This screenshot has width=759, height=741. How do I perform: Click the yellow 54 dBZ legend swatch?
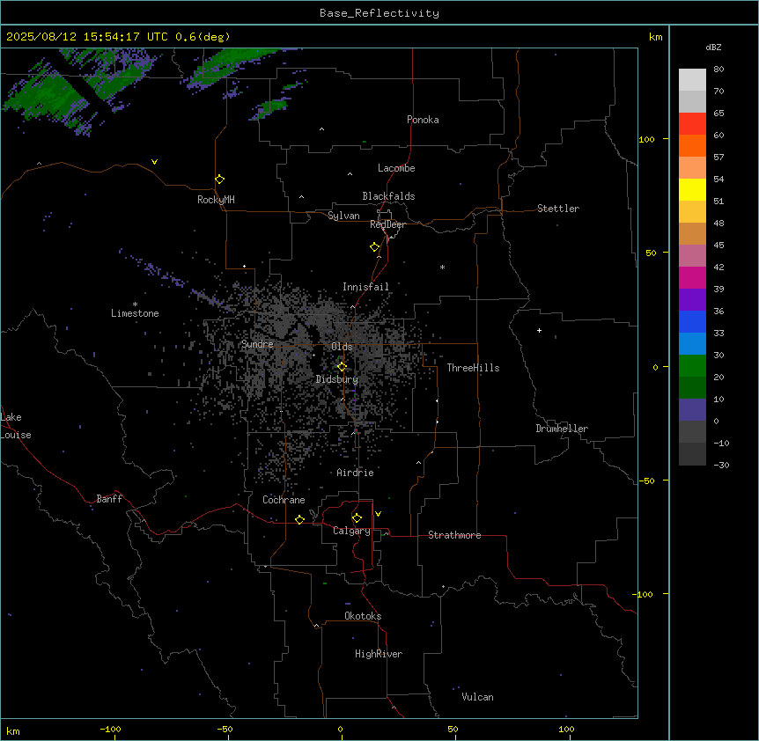(x=692, y=189)
